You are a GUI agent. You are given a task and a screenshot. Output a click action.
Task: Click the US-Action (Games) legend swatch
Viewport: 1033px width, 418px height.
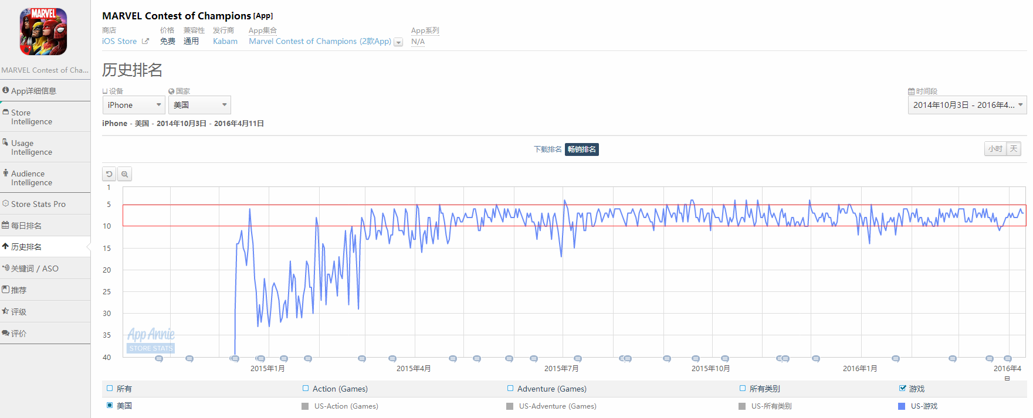(305, 406)
